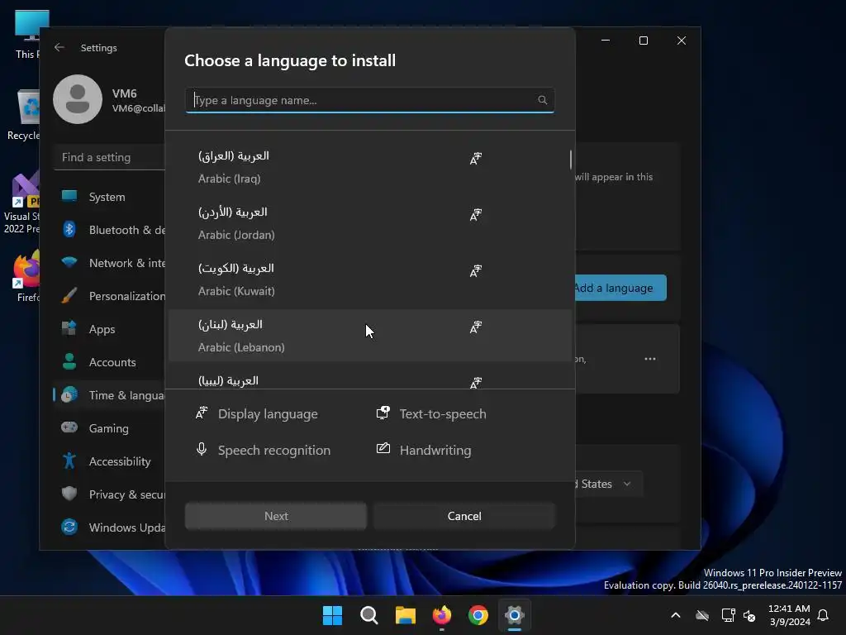Cancel the language install dialog
846x635 pixels.
pyautogui.click(x=464, y=516)
